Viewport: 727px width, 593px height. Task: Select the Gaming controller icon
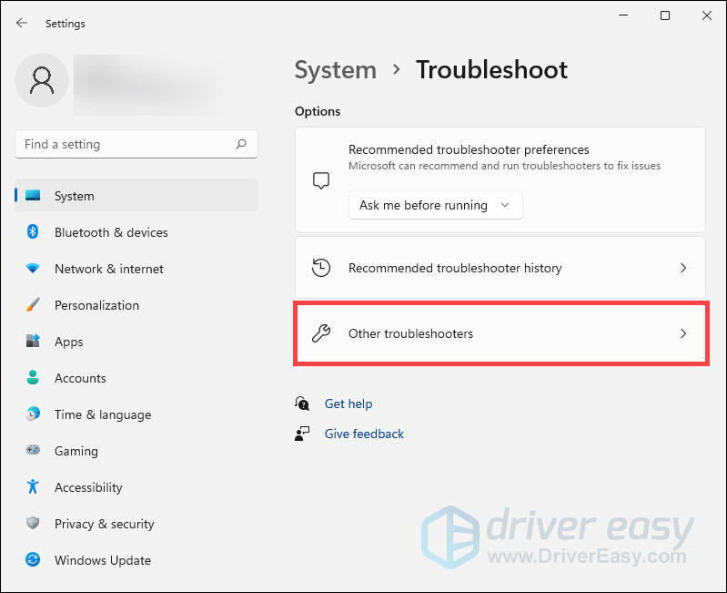click(x=33, y=451)
